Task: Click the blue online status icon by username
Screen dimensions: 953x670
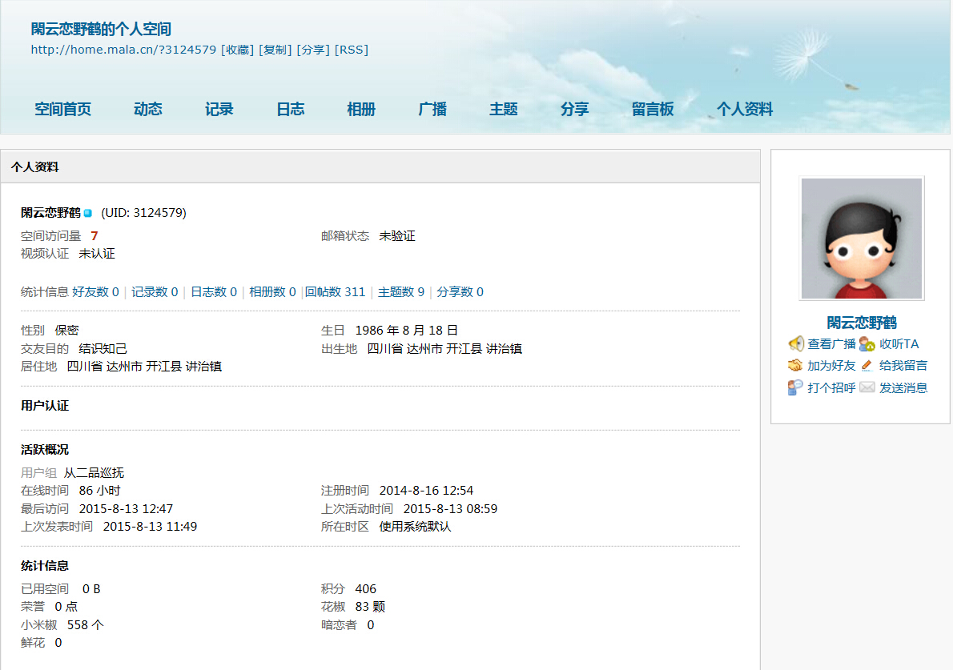Action: click(88, 213)
